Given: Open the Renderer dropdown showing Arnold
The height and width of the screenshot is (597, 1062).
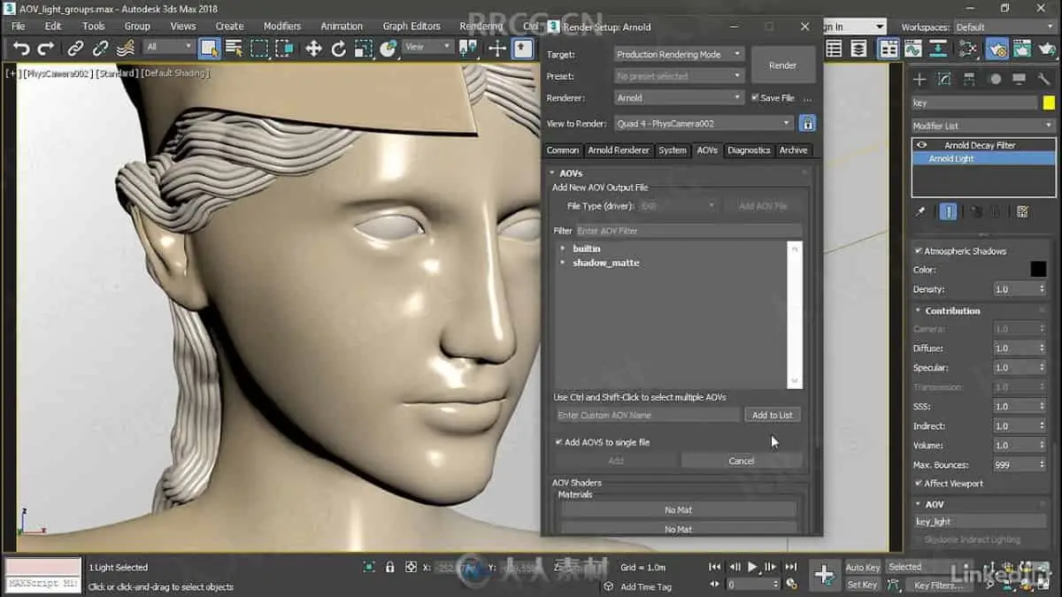Looking at the screenshot, I should [x=679, y=98].
